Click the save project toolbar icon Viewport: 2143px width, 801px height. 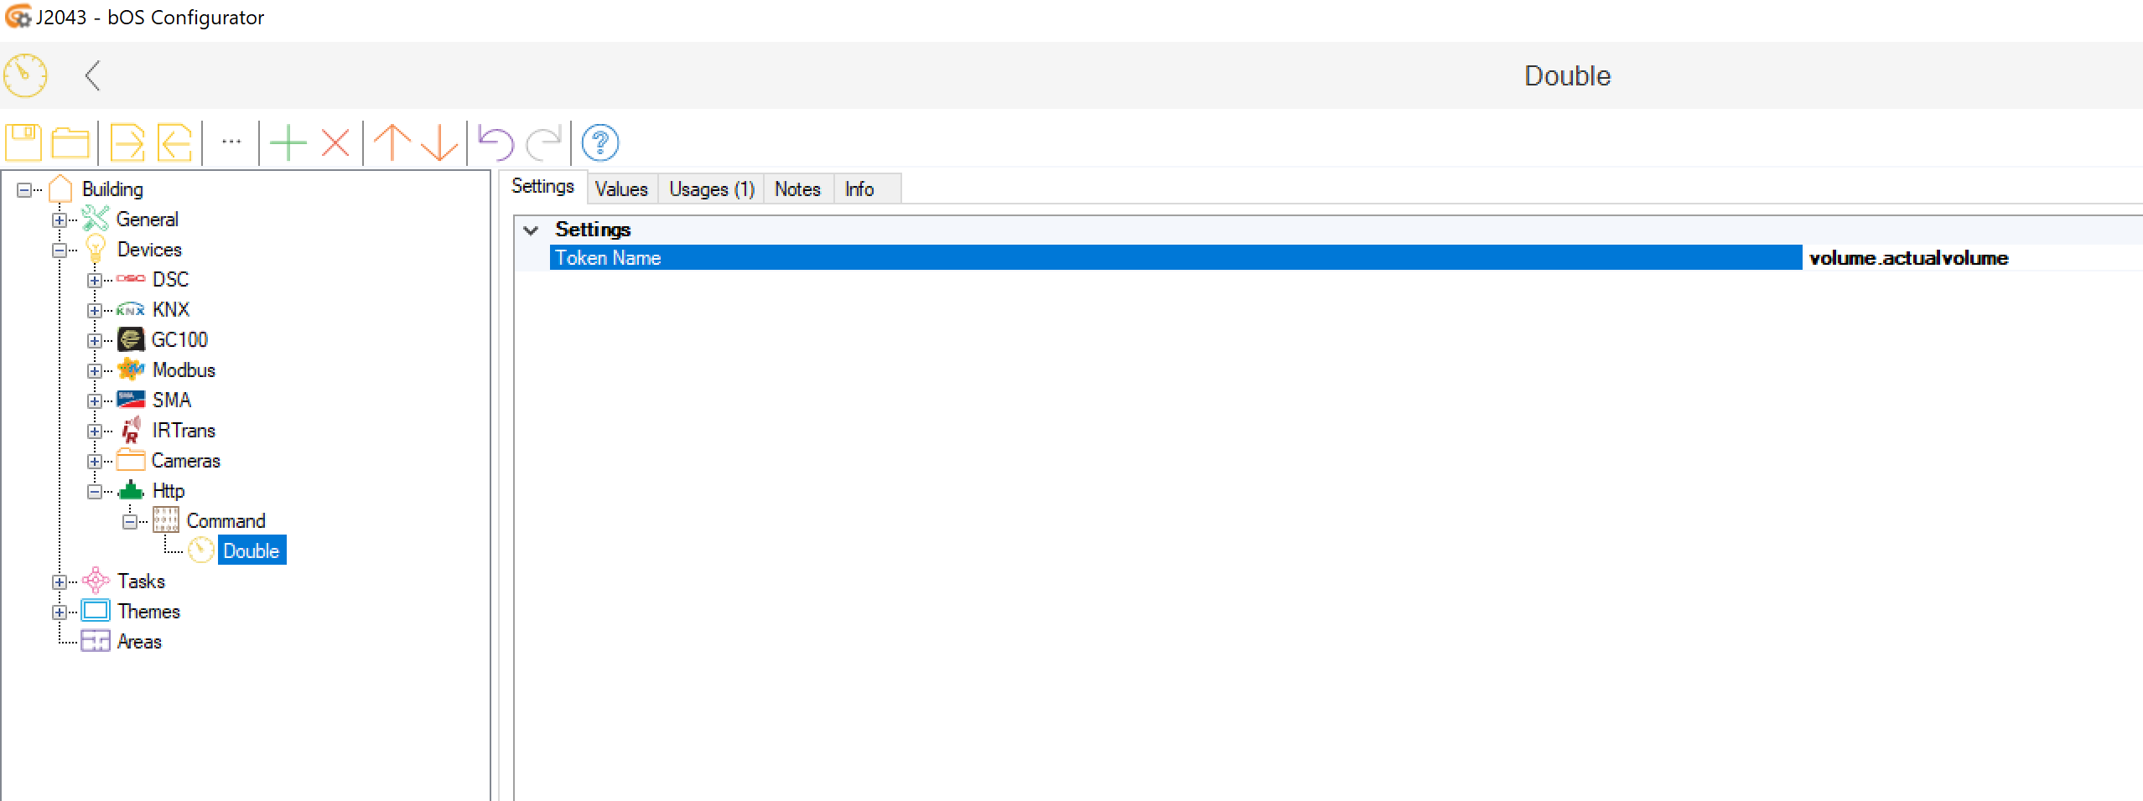[23, 142]
